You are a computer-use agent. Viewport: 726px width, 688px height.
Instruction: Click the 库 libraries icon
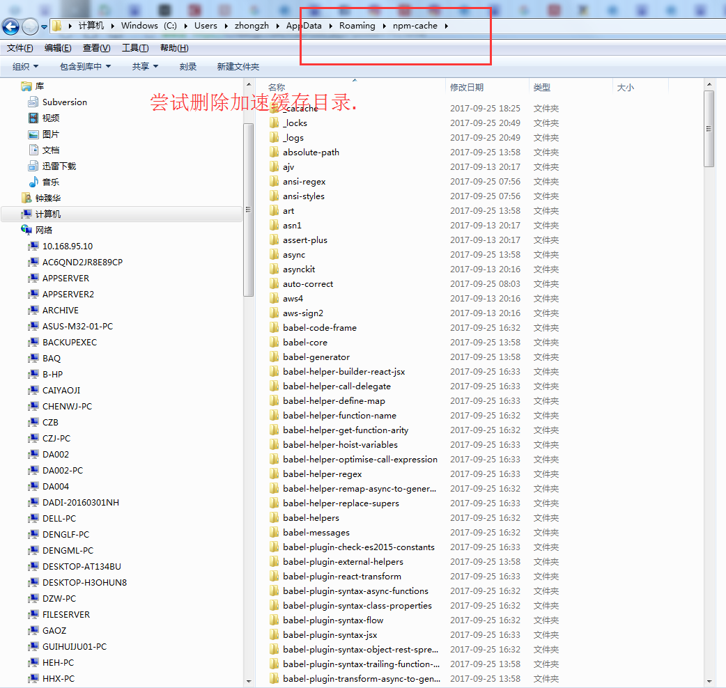click(26, 86)
